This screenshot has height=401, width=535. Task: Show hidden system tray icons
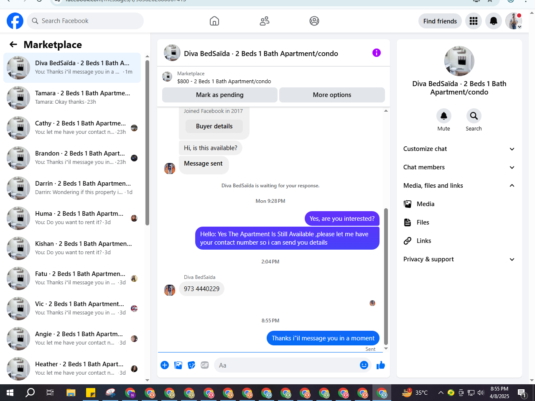click(x=441, y=393)
